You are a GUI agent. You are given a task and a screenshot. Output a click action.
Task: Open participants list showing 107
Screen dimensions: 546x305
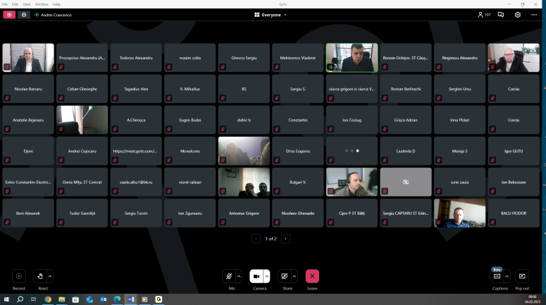[484, 14]
